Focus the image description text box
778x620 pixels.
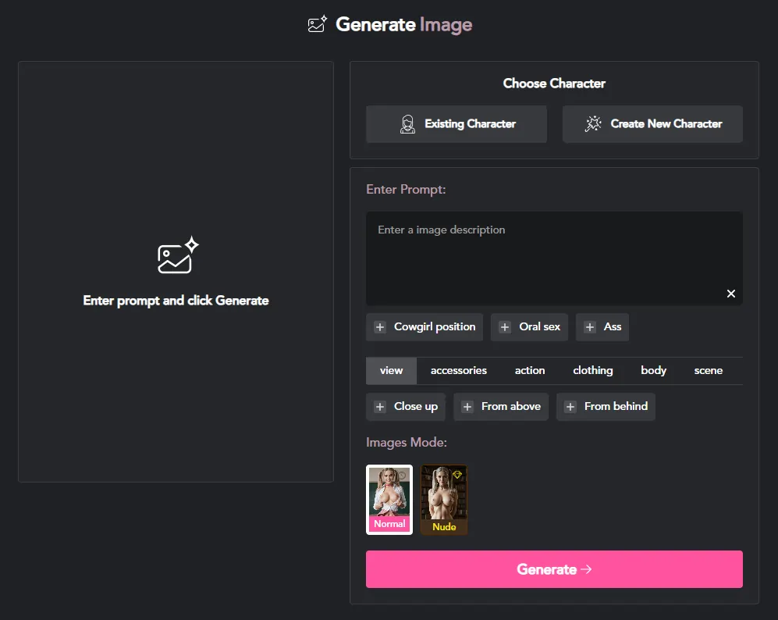[554, 258]
